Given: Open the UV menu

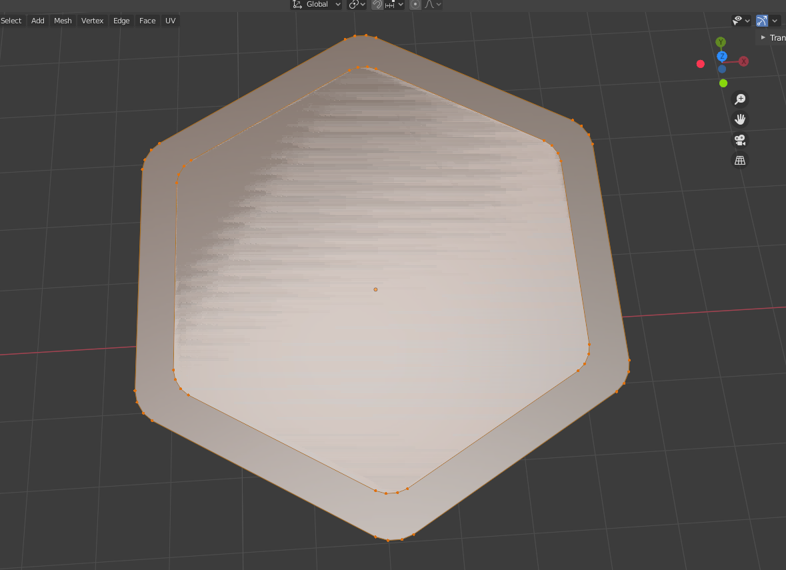Looking at the screenshot, I should coord(171,21).
